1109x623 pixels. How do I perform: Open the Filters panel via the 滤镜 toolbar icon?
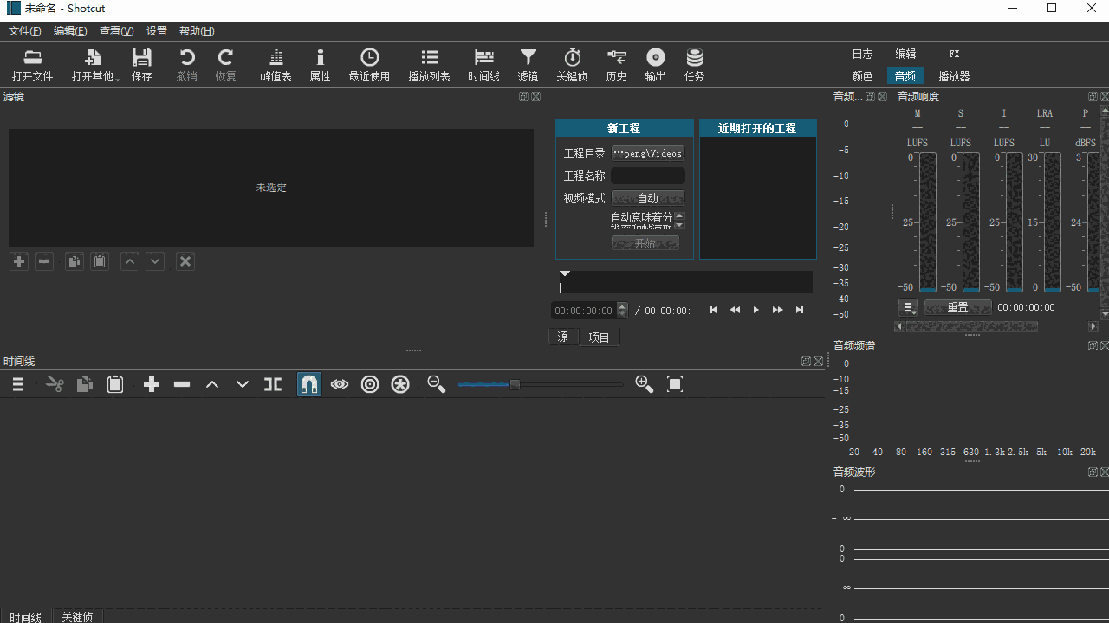click(529, 65)
